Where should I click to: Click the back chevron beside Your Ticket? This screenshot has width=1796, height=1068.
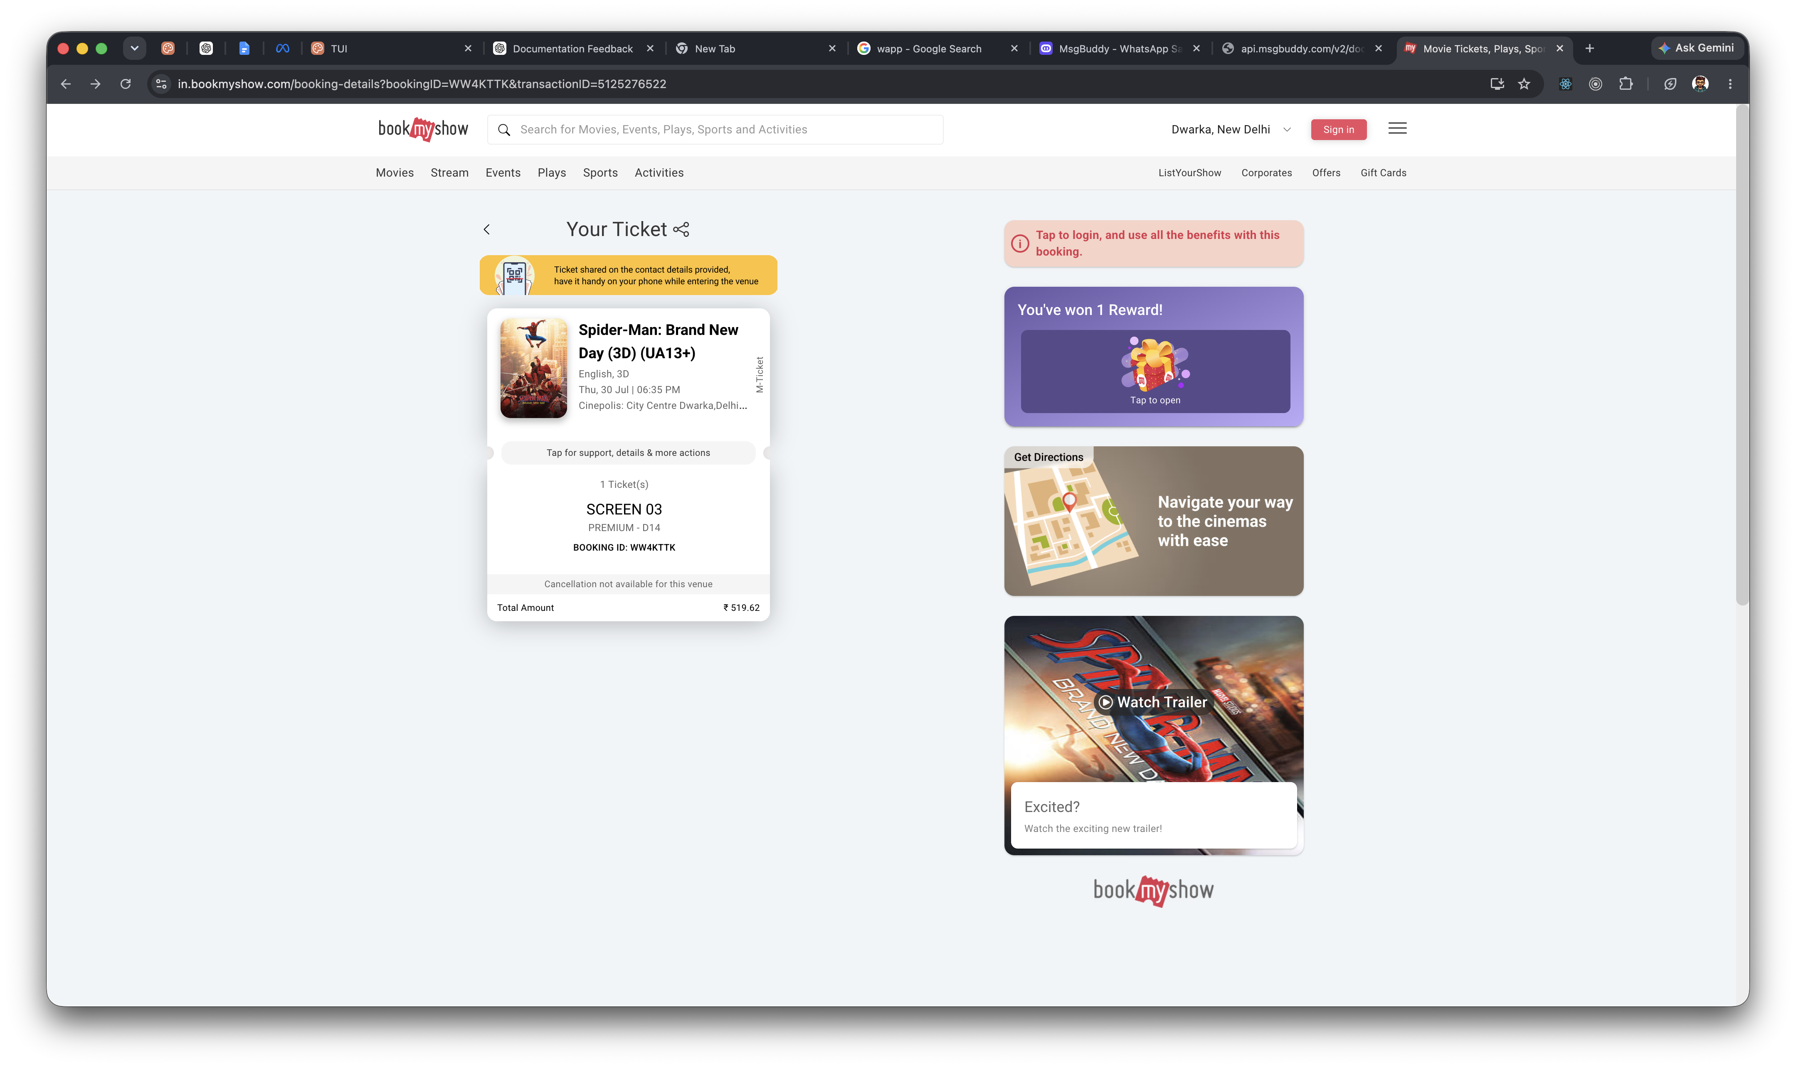[486, 229]
